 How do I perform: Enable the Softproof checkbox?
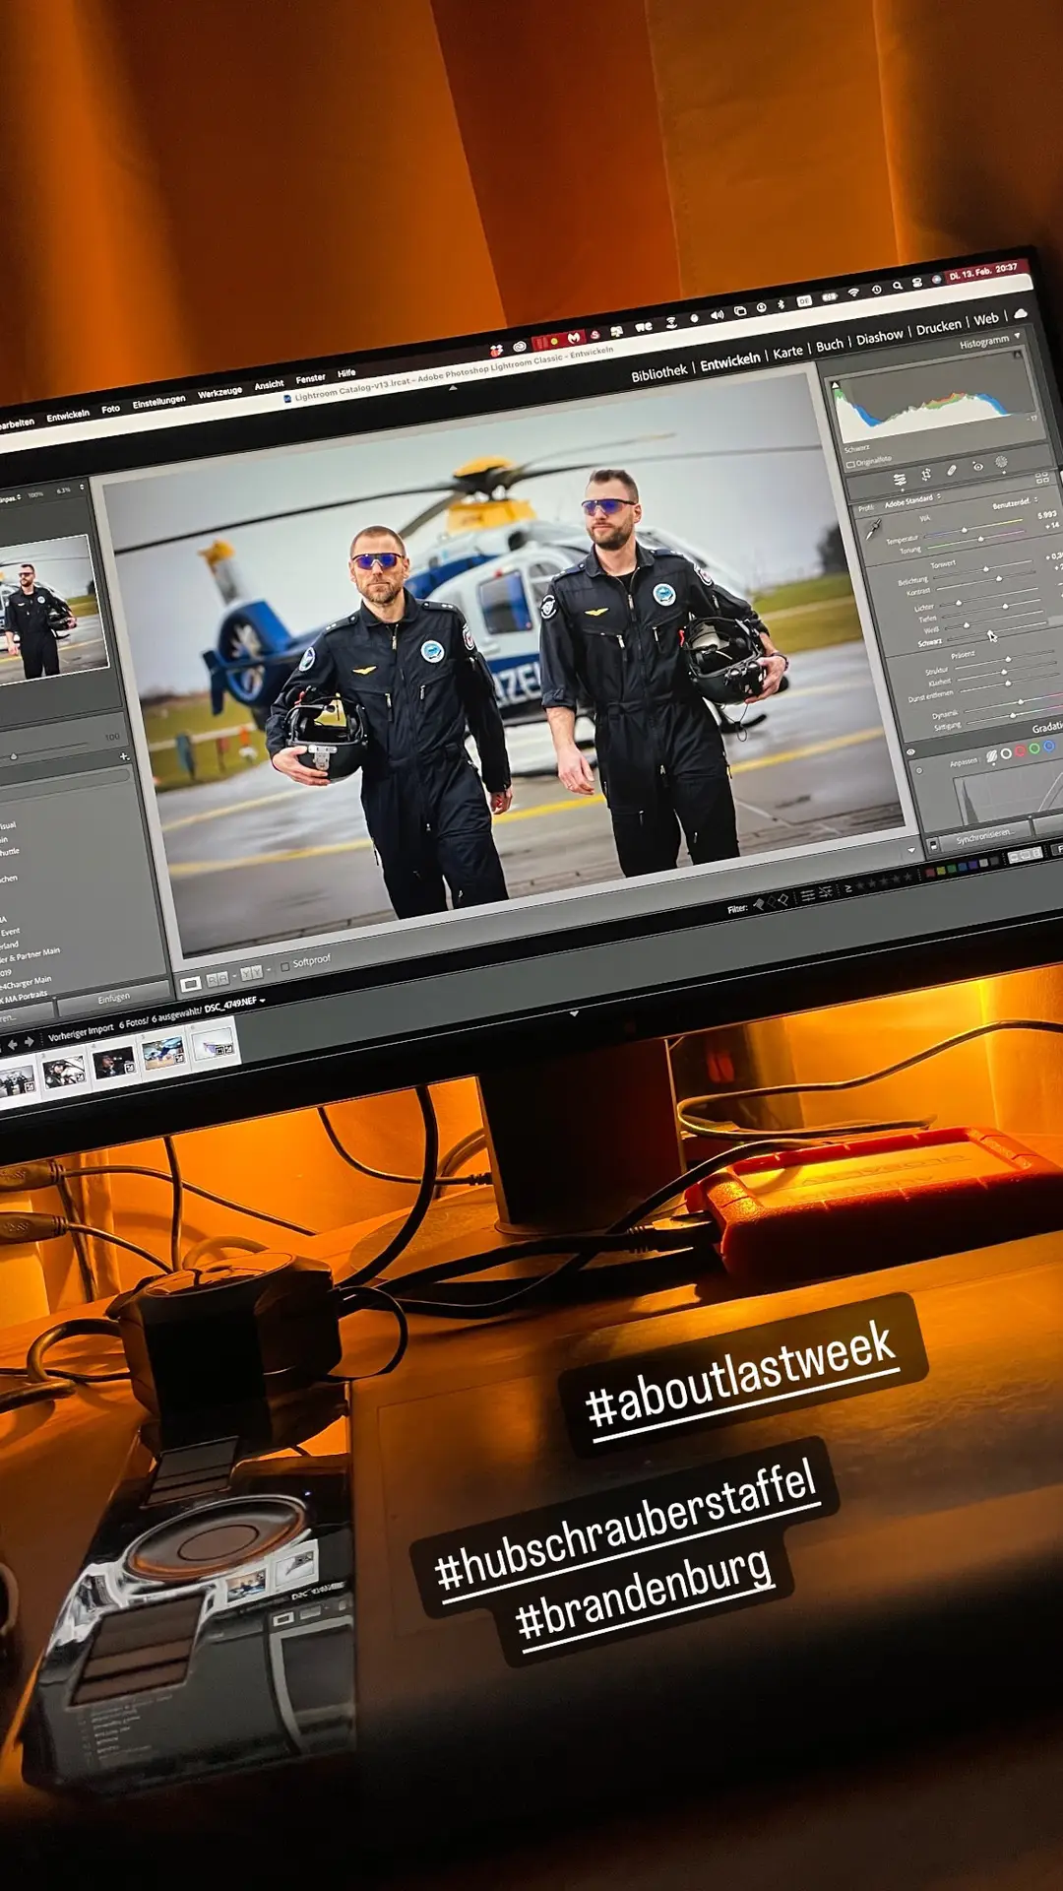tap(285, 966)
